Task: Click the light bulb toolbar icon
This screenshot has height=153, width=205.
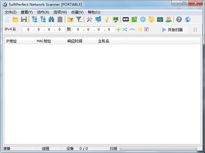Action: point(107,20)
